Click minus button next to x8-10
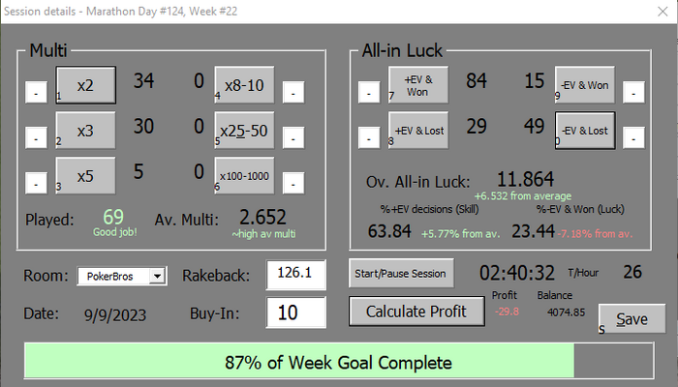The image size is (678, 387). (294, 92)
